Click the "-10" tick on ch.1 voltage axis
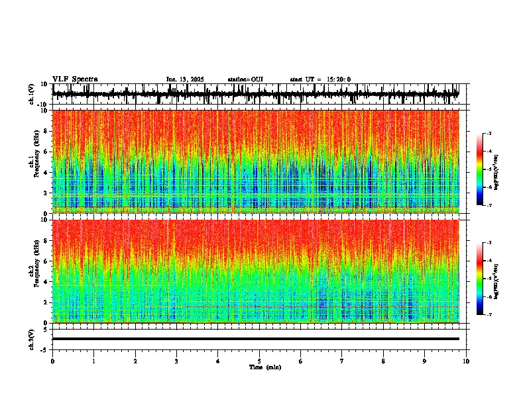The image size is (525, 405). 43,105
